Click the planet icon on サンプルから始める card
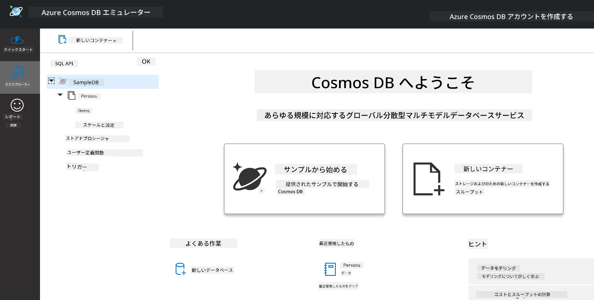This screenshot has width=594, height=300. 250,177
